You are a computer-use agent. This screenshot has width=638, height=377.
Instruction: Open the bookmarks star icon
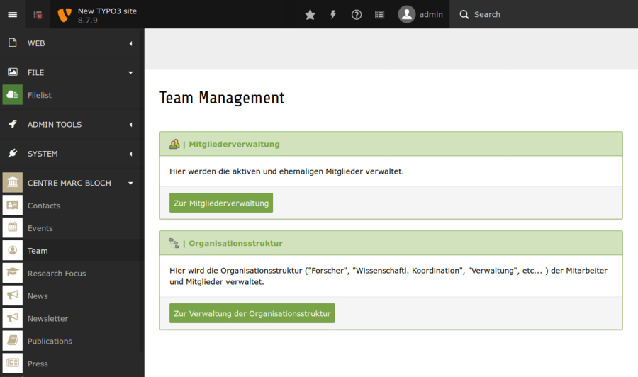tap(310, 14)
